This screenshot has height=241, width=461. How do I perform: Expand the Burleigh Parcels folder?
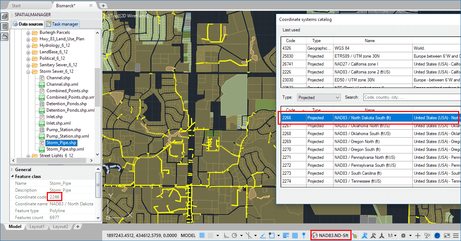(x=28, y=32)
